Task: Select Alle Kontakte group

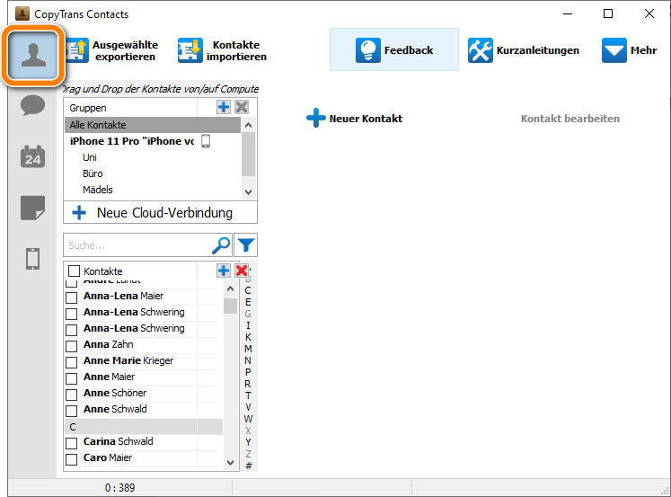Action: click(153, 125)
